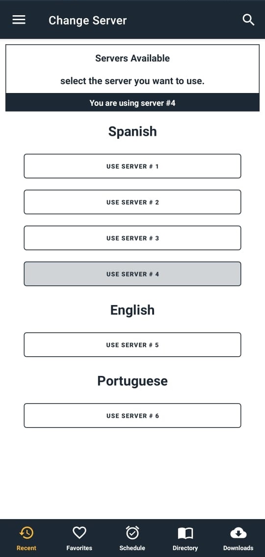This screenshot has height=557, width=265.
Task: Click the Portuguese section heading
Action: pos(132,381)
